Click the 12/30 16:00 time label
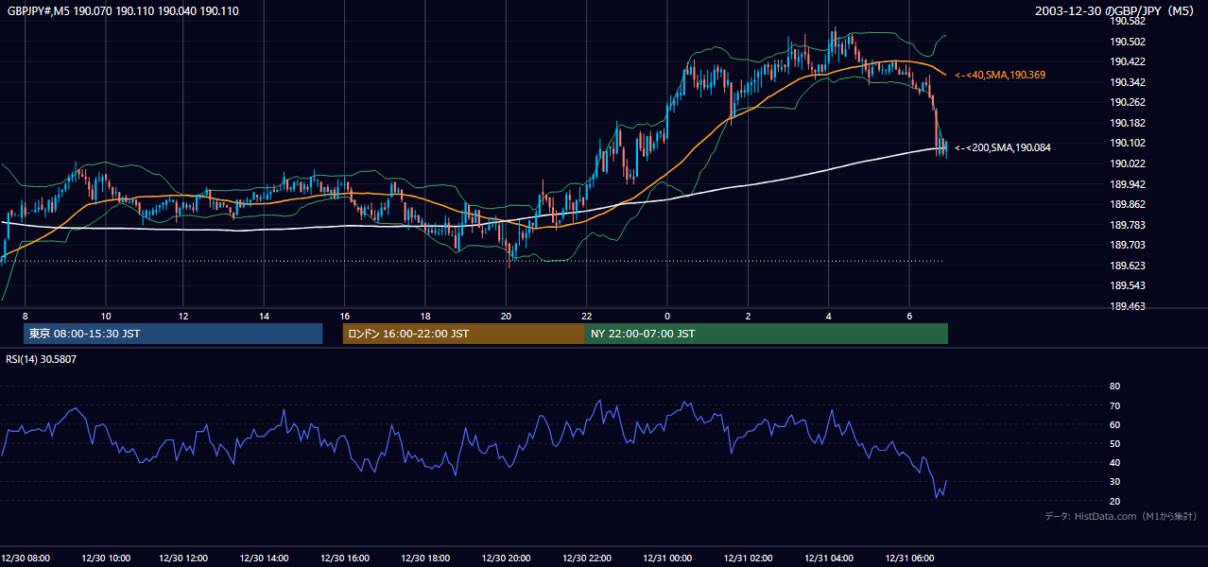 coord(345,558)
